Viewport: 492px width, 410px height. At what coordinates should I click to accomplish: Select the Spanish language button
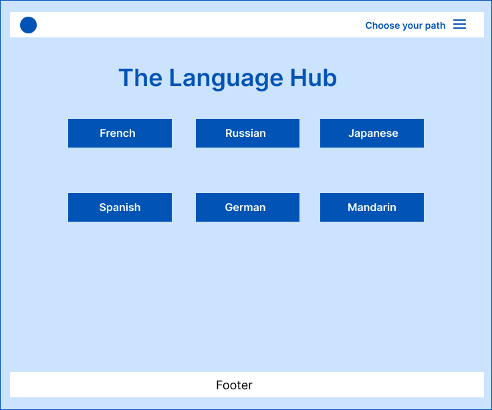pyautogui.click(x=120, y=207)
